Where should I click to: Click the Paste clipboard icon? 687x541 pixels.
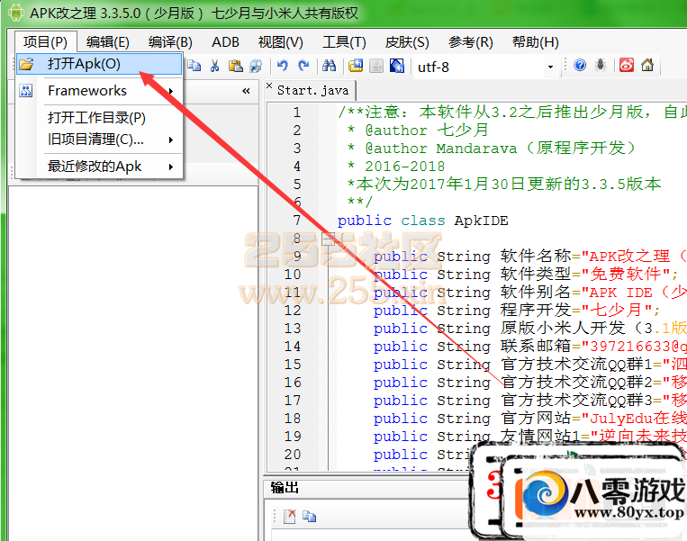236,66
